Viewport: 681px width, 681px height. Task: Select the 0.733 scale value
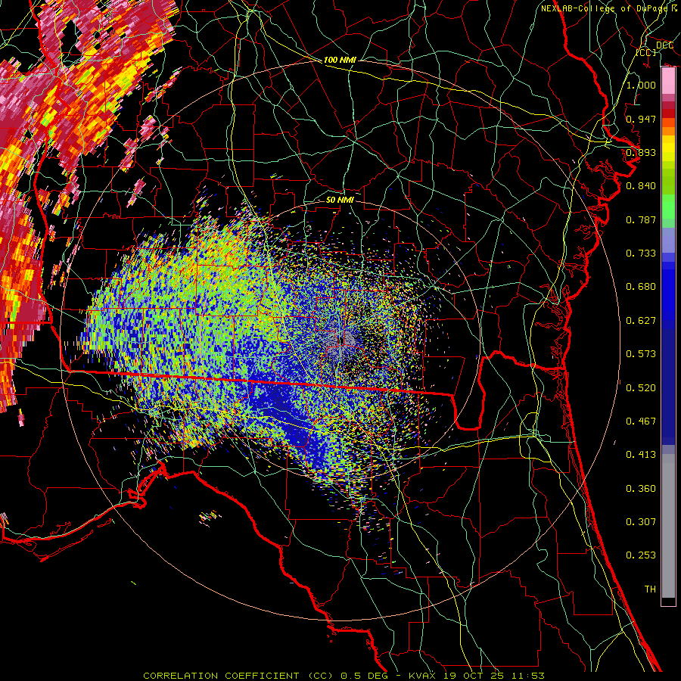click(x=641, y=253)
